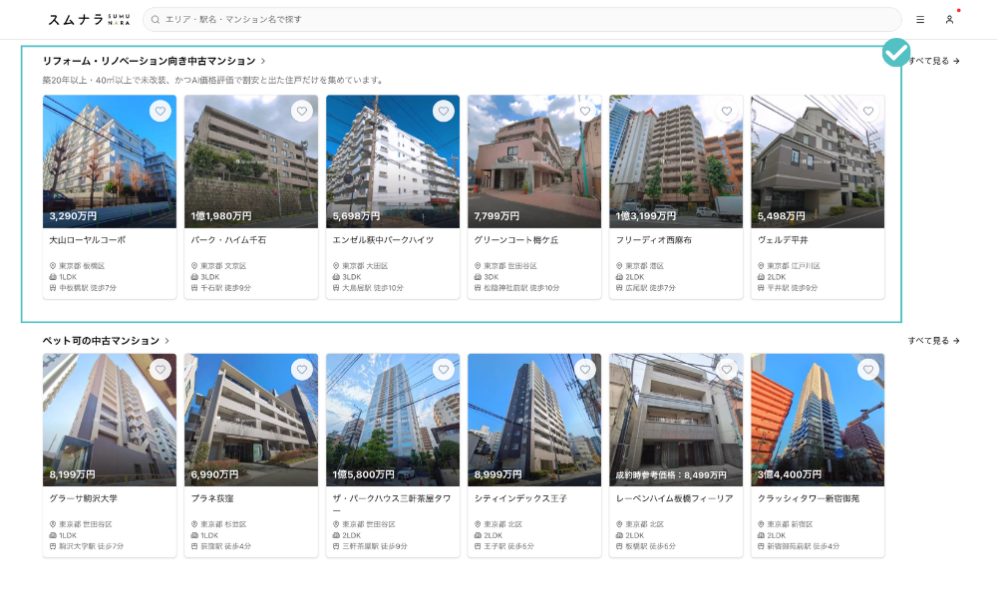Select the プラネ荻窪 title
Image resolution: width=997 pixels, height=598 pixels.
(x=212, y=498)
